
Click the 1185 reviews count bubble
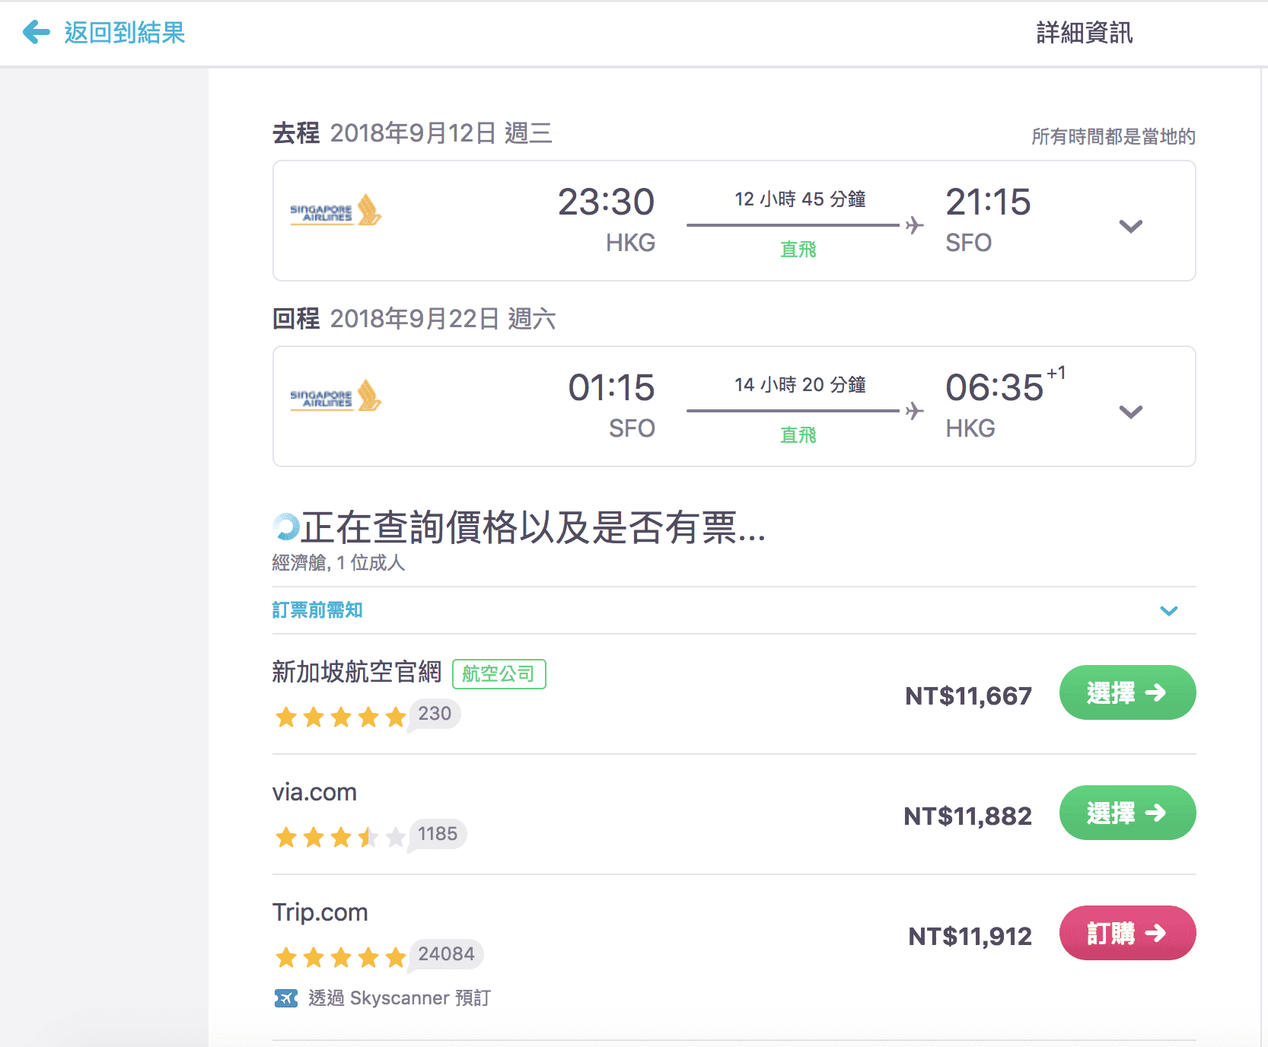438,835
